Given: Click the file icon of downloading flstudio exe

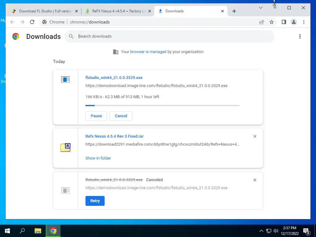Looking at the screenshot, I should [65, 79].
